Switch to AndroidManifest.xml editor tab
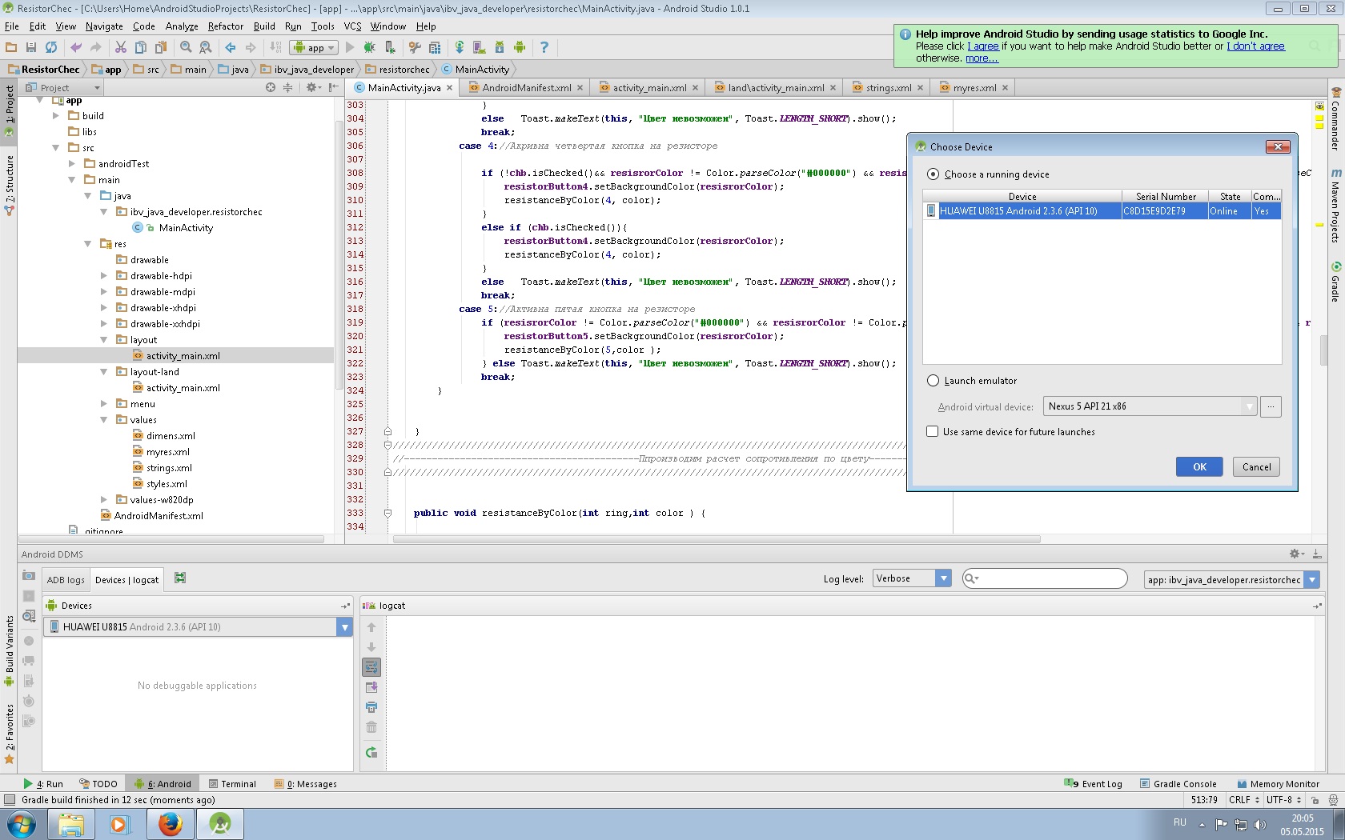Viewport: 1345px width, 840px height. 526,88
